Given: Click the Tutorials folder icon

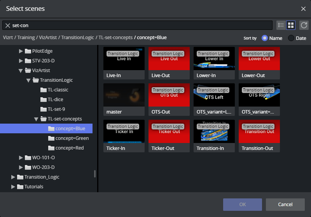Looking at the screenshot, I should click(20, 187).
